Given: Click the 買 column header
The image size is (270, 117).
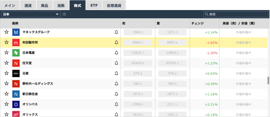Looking at the screenshot, I should click(x=158, y=23).
